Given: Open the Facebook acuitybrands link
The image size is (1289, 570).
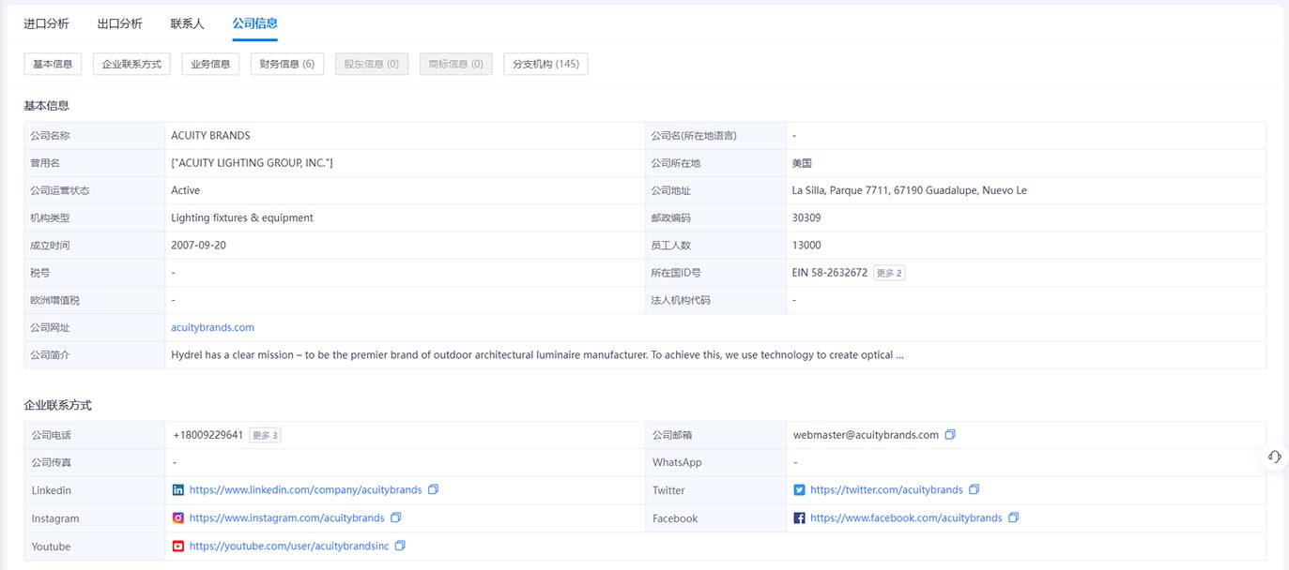Looking at the screenshot, I should point(906,517).
